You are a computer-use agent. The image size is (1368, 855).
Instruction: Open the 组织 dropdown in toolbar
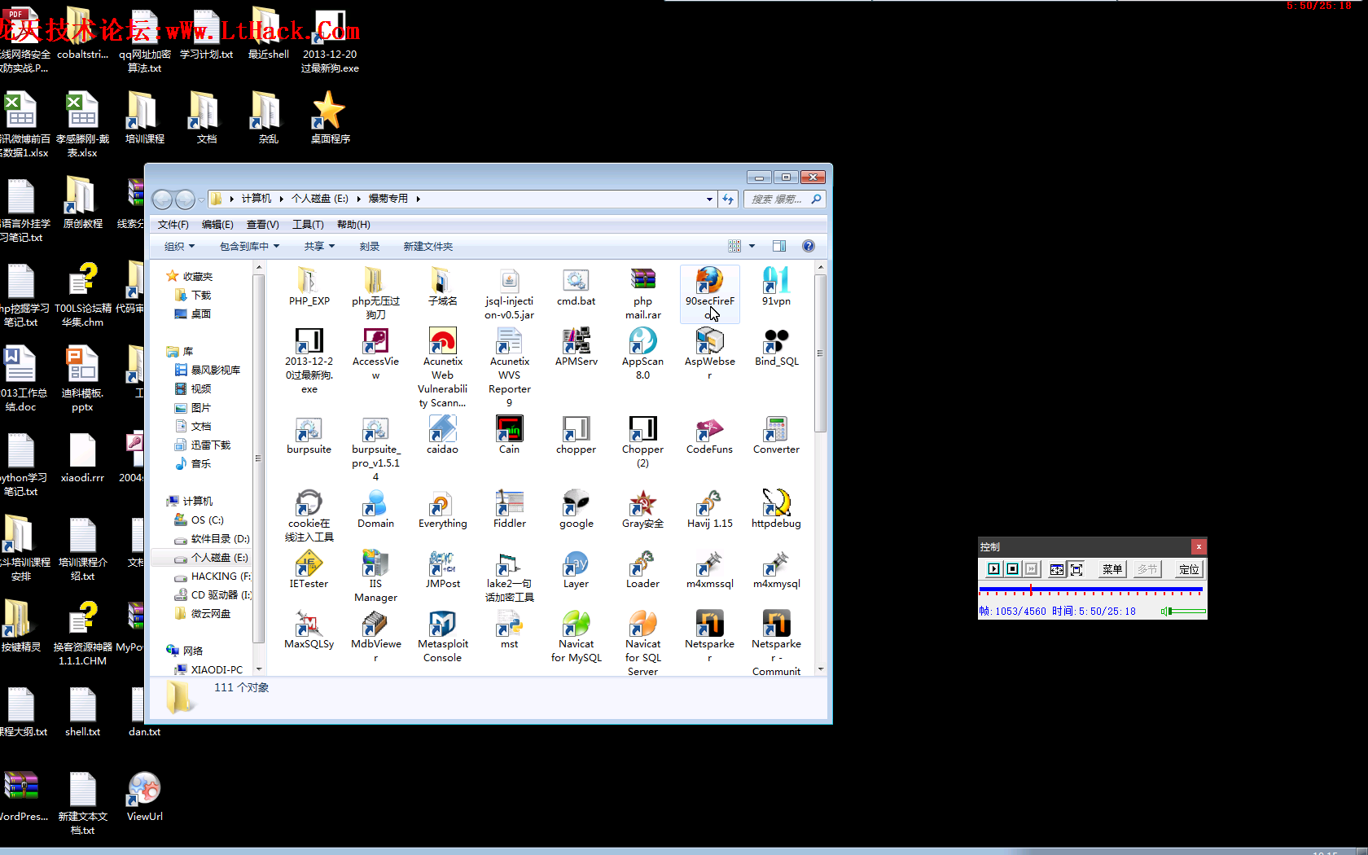pos(179,246)
